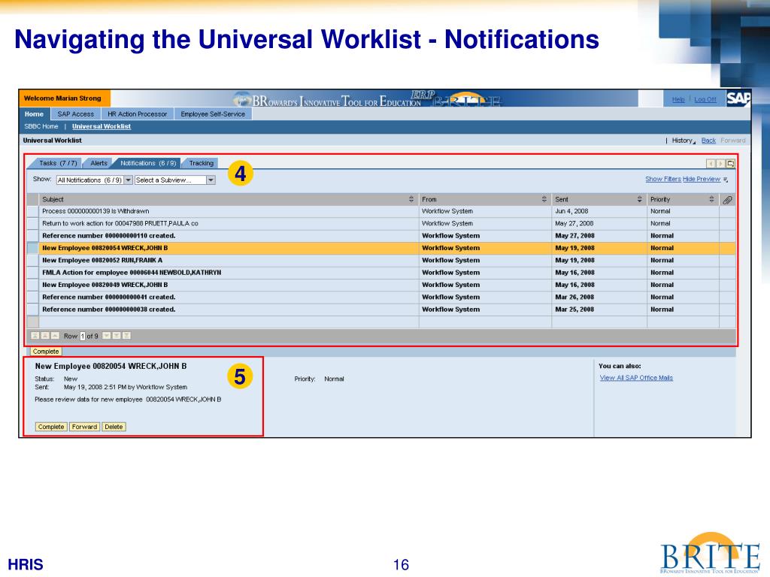This screenshot has width=770, height=577.
Task: Open 'Reference number 000000000041 created.'
Action: pyautogui.click(x=109, y=298)
